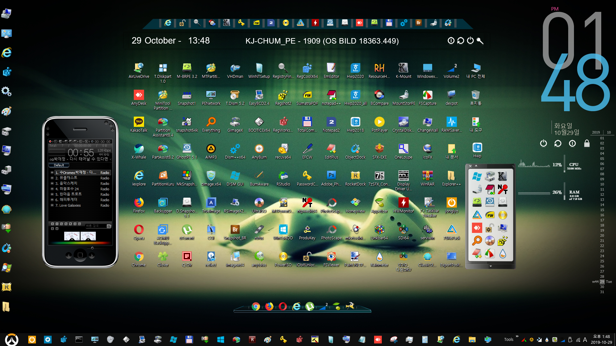Click the shutdown button in the clock widget
The width and height of the screenshot is (616, 346).
point(543,143)
